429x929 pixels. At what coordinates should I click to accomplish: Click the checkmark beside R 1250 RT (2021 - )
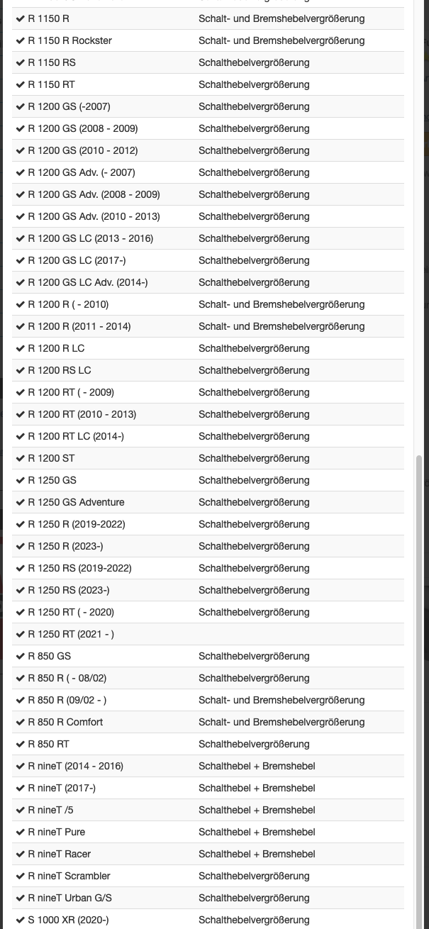[21, 634]
